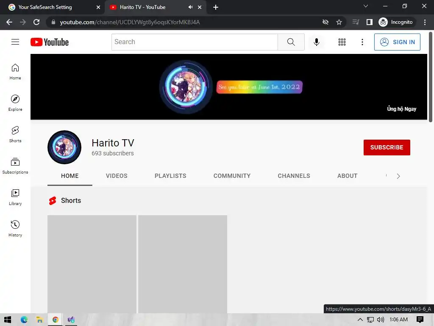Switch to the CHANNELS tab

pyautogui.click(x=294, y=176)
